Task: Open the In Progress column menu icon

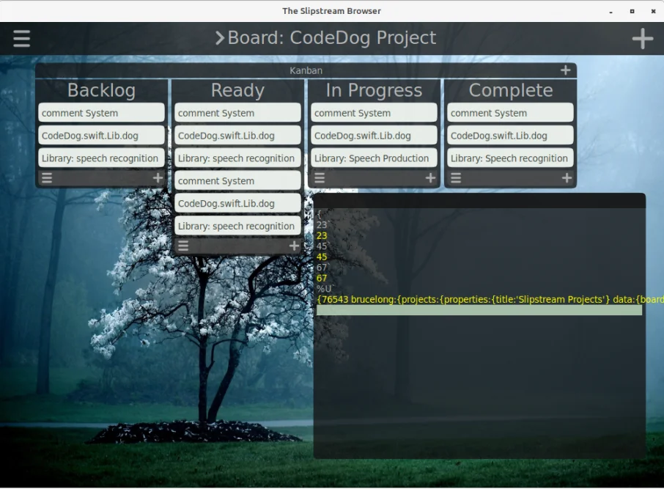Action: pos(320,178)
